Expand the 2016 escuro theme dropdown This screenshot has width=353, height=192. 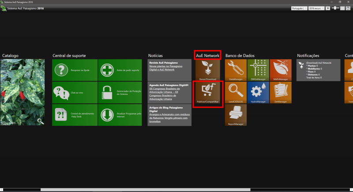(x=316, y=8)
